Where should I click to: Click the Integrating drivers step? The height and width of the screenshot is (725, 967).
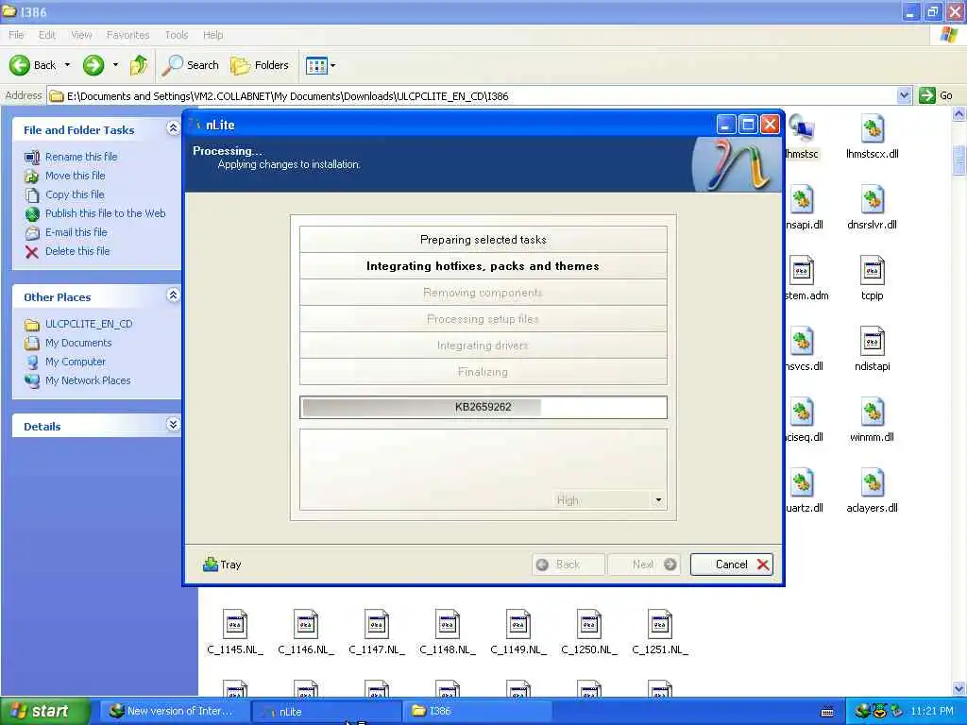483,346
